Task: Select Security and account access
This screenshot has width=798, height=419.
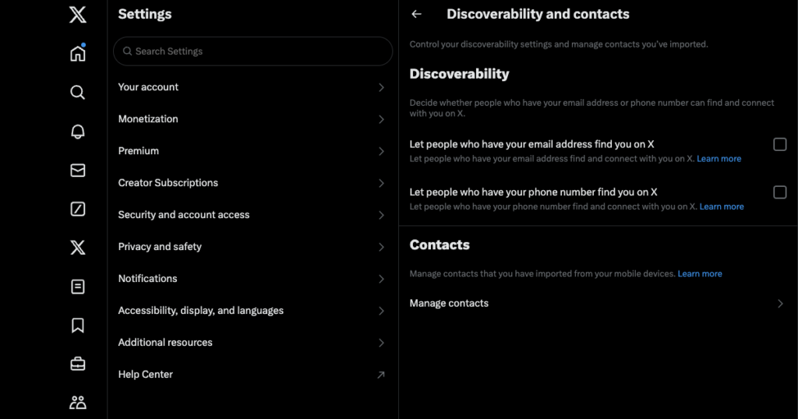Action: 252,215
